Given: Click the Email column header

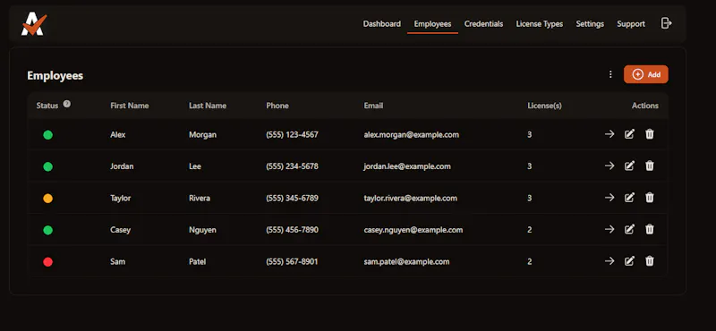Looking at the screenshot, I should [x=373, y=106].
